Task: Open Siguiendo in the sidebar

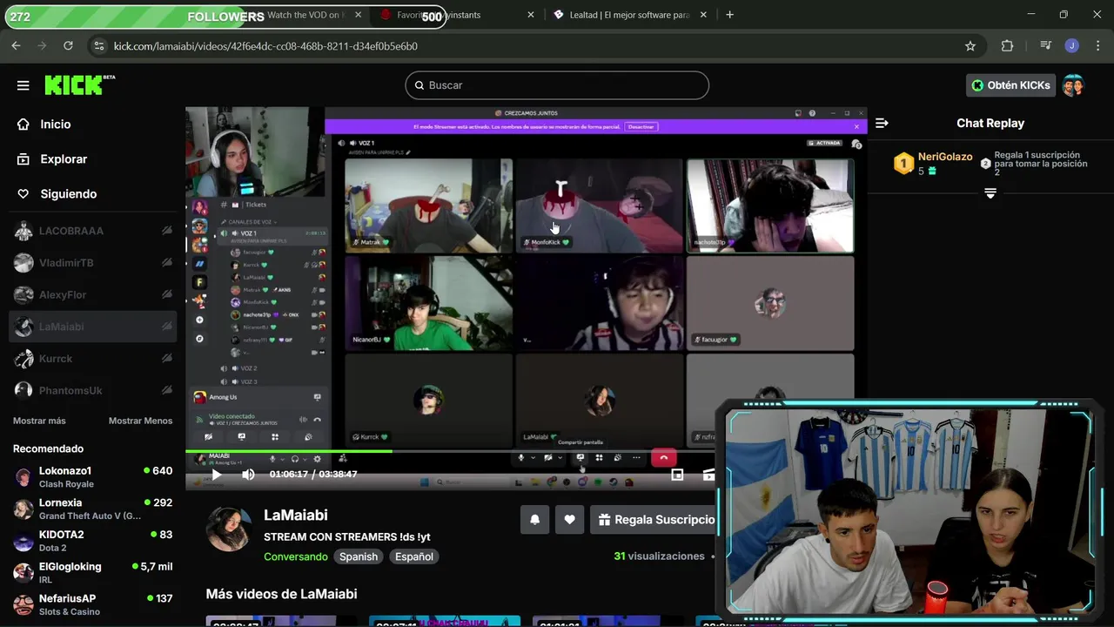Action: [x=68, y=194]
